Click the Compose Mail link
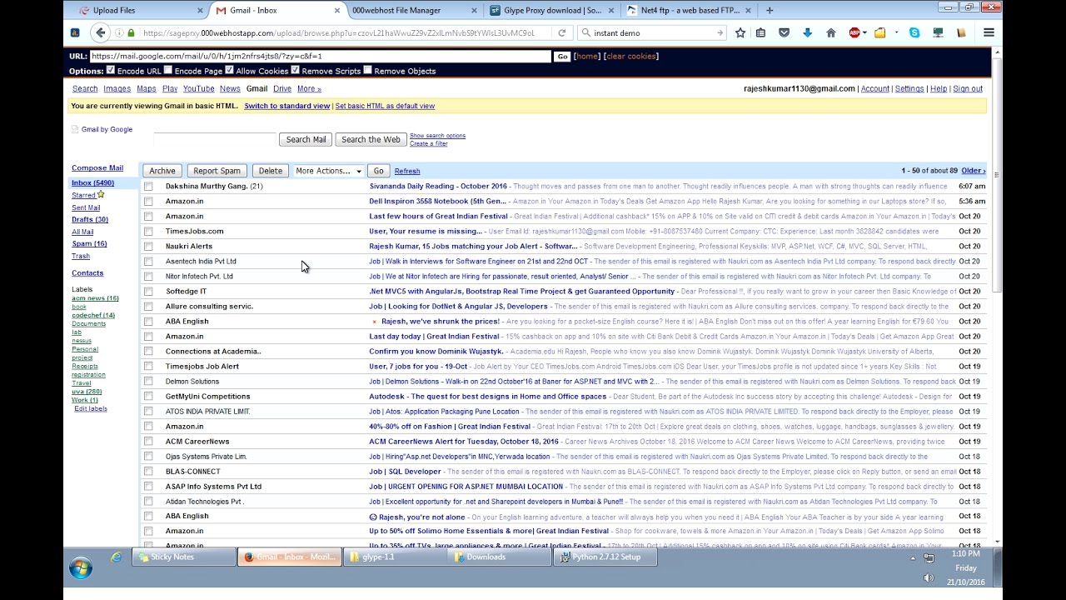 [97, 167]
